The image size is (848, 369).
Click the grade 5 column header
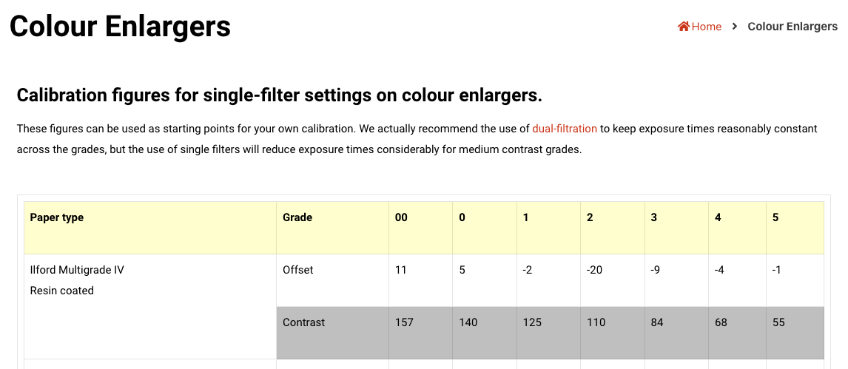pyautogui.click(x=775, y=217)
